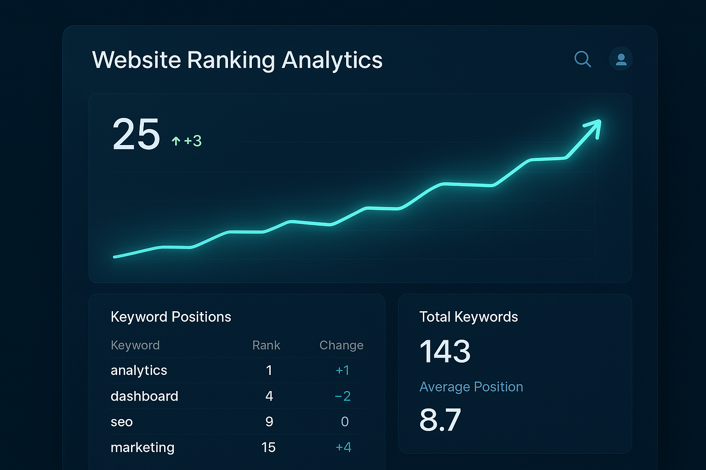Viewport: 706px width, 470px height.
Task: Sort by the "Rank" column header
Action: coord(266,345)
